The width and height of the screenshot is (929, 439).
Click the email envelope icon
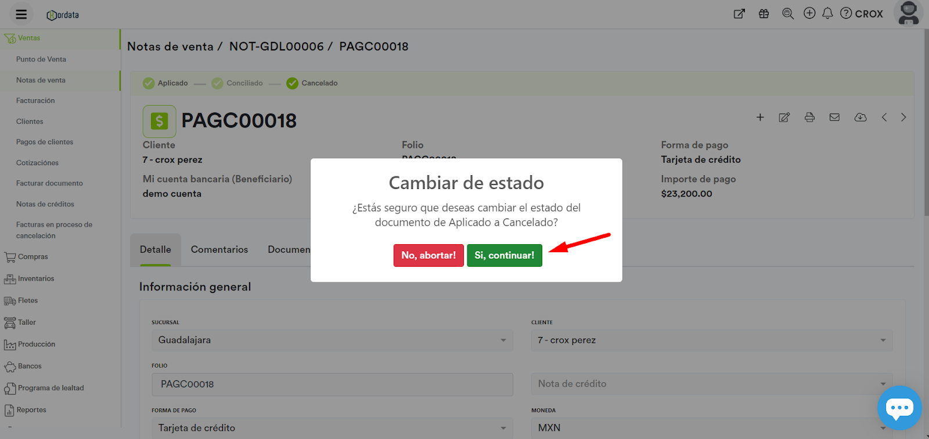[834, 117]
